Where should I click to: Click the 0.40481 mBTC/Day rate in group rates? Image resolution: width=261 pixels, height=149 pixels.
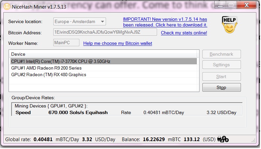[x=164, y=112]
